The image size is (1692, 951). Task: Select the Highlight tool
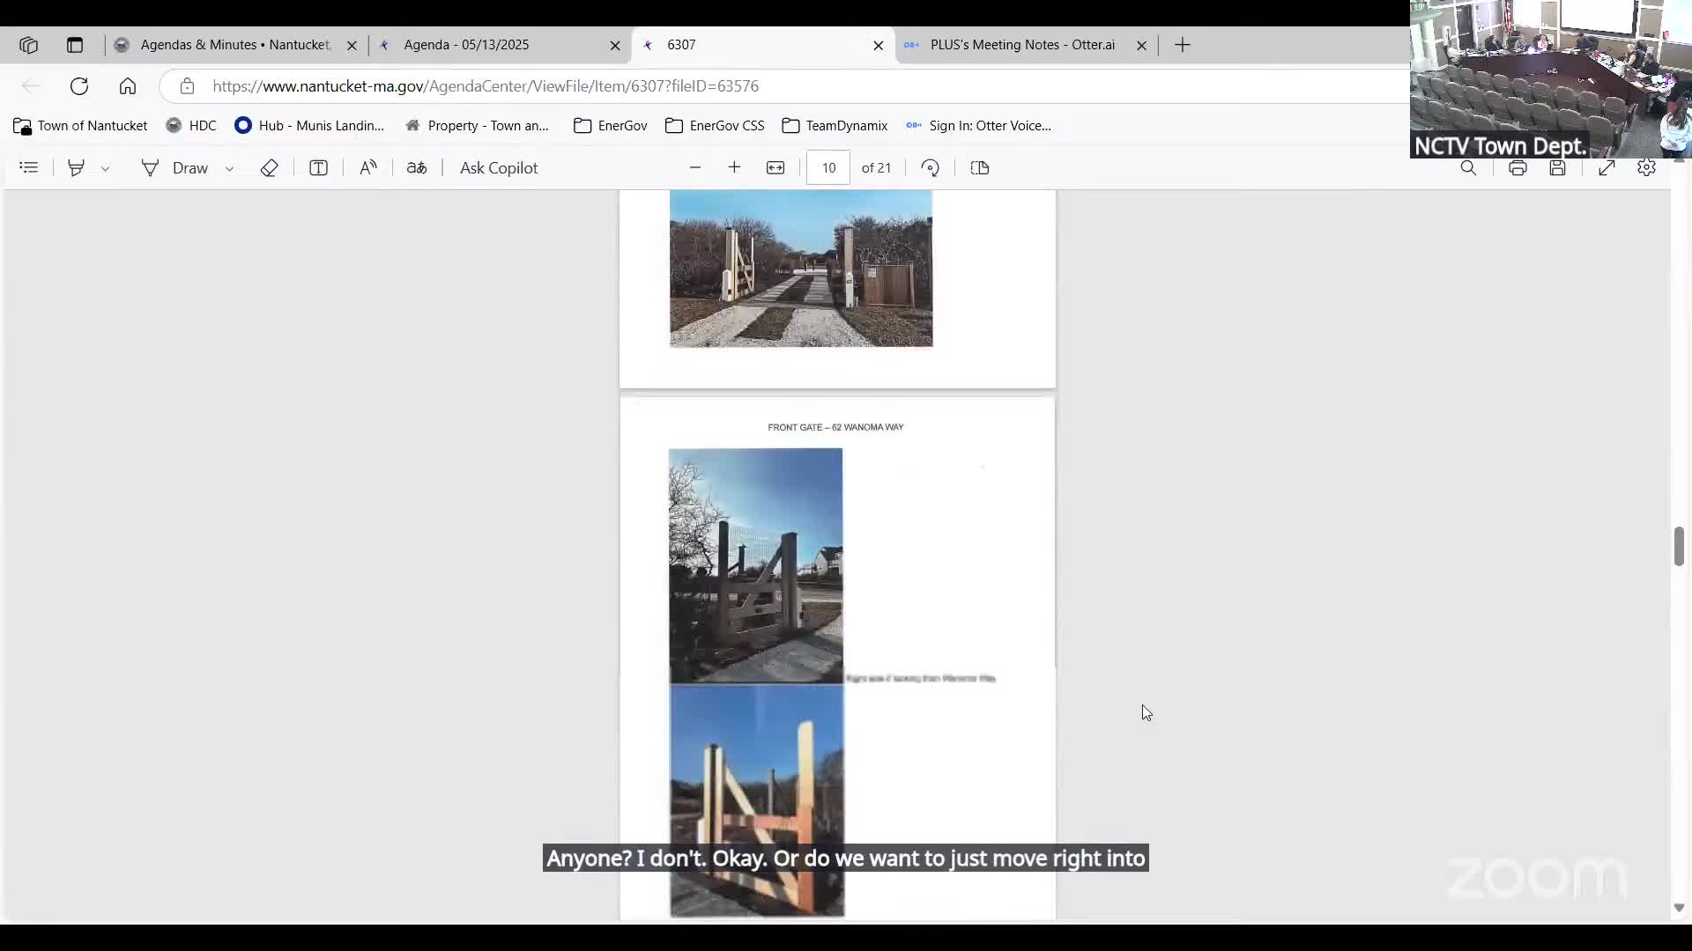pyautogui.click(x=76, y=167)
